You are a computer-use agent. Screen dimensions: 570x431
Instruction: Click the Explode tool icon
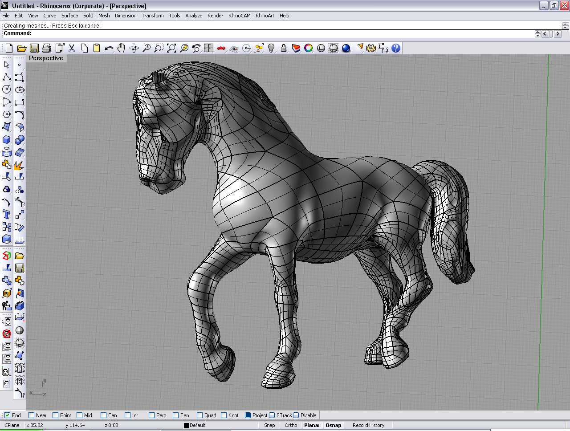[19, 165]
